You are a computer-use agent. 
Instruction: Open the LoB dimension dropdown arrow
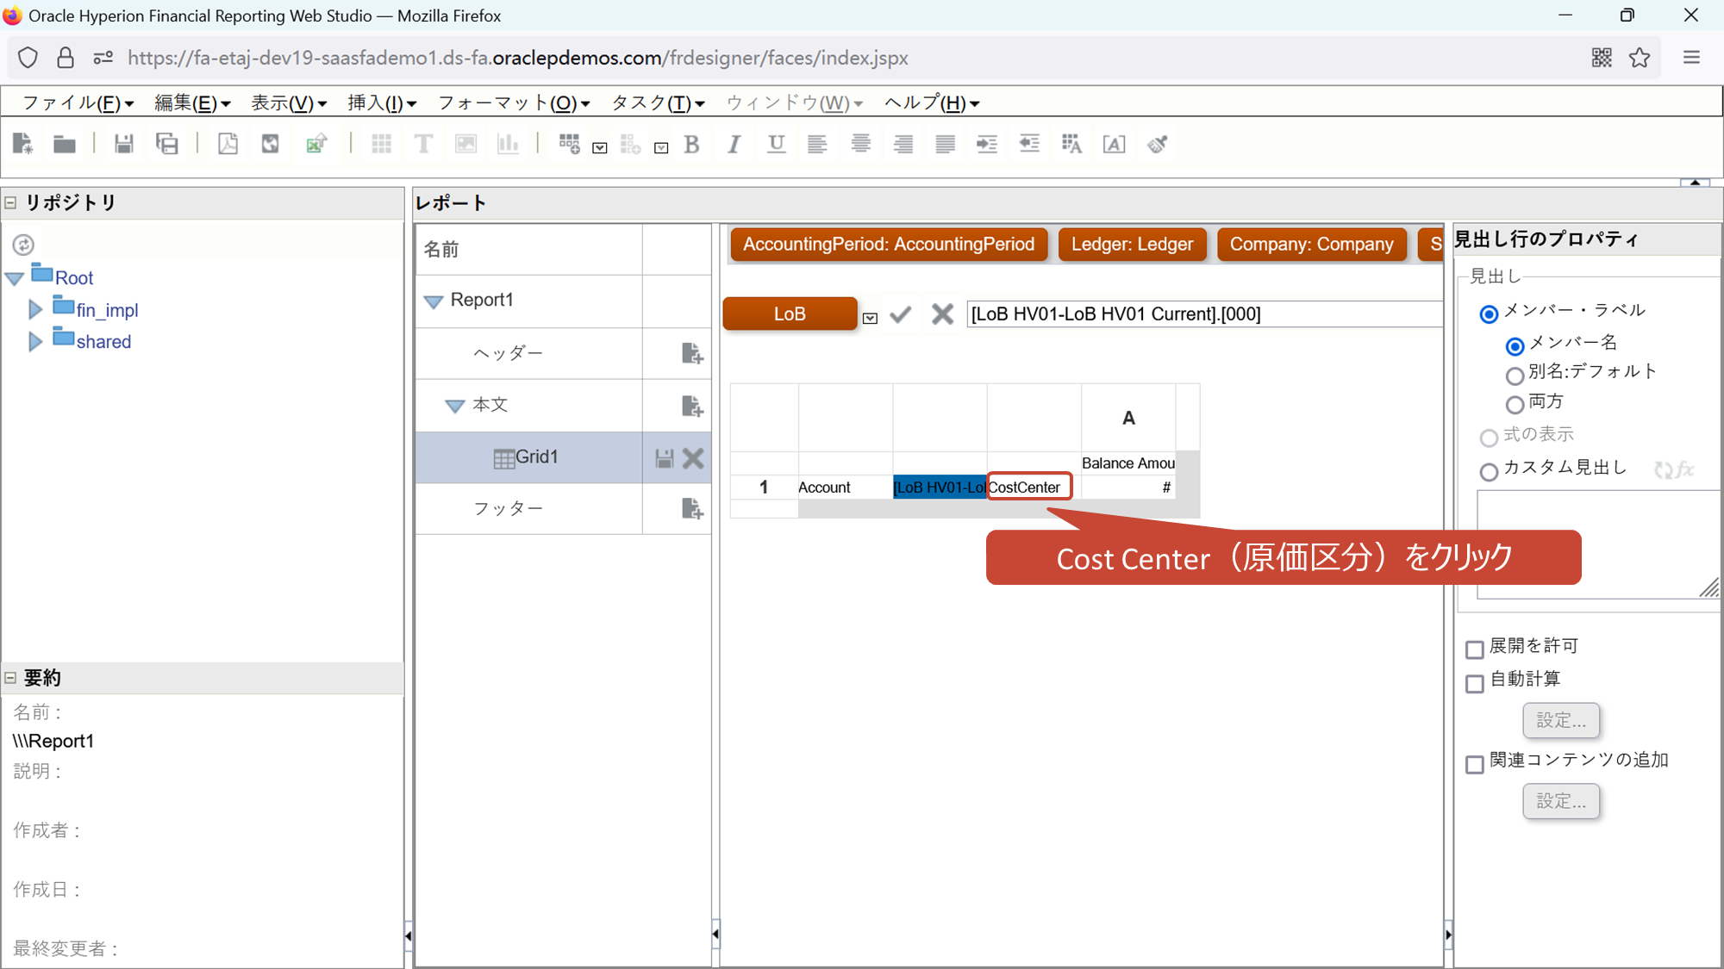[871, 318]
